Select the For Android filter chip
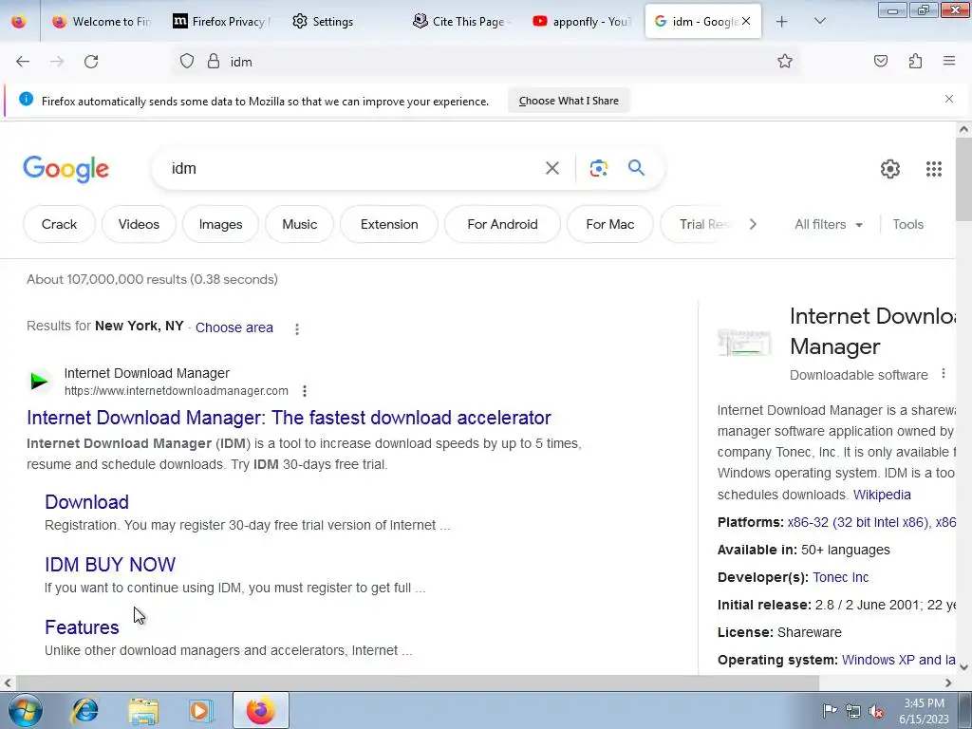The width and height of the screenshot is (972, 729). [x=502, y=224]
